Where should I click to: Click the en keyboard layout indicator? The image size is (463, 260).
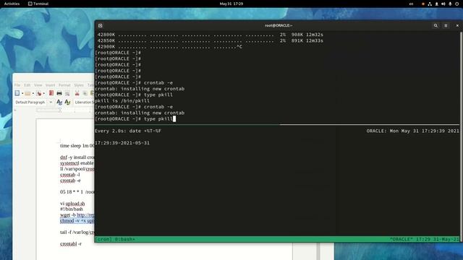(x=411, y=4)
